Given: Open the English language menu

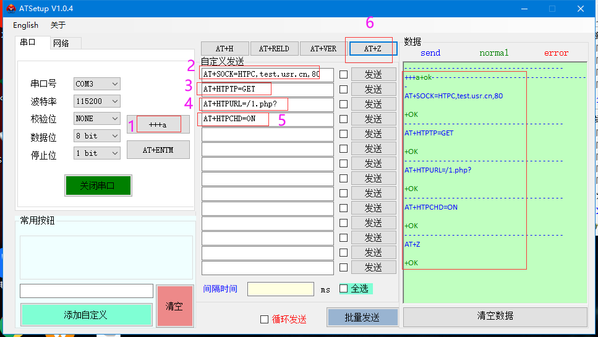Looking at the screenshot, I should point(25,25).
